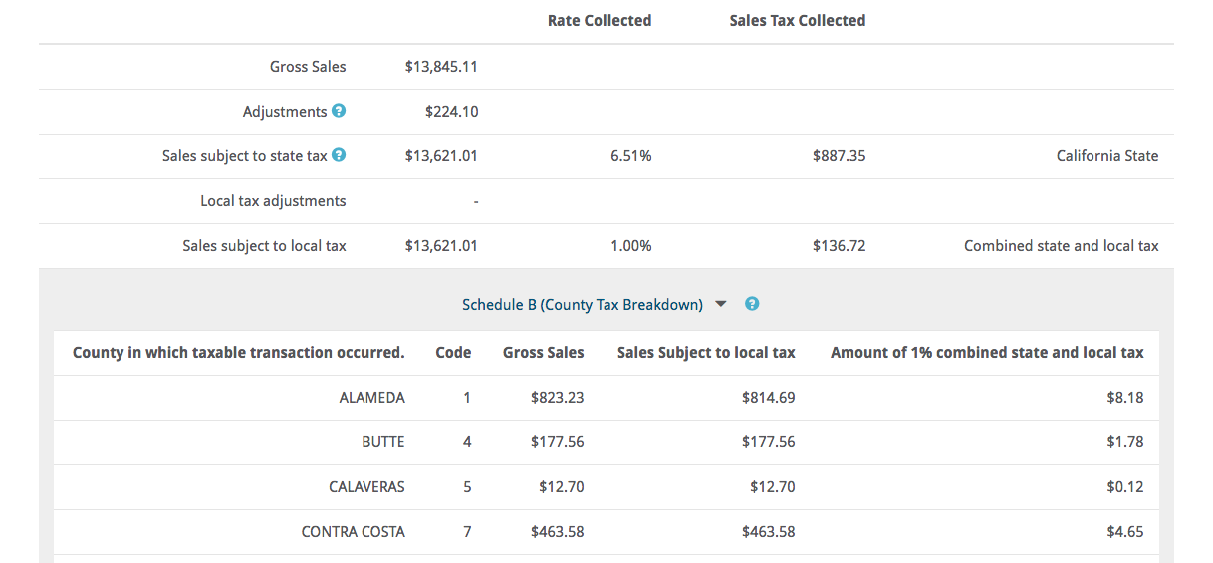
Task: Select the ALAMEDA county row name
Action: pos(372,398)
